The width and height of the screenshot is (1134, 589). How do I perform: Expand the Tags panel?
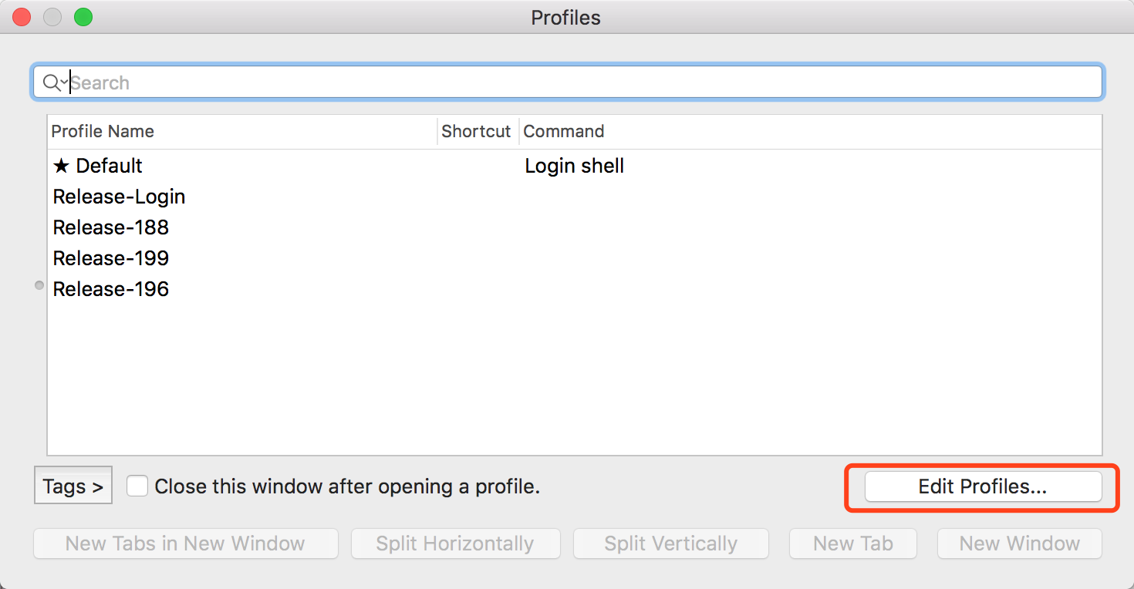click(73, 486)
